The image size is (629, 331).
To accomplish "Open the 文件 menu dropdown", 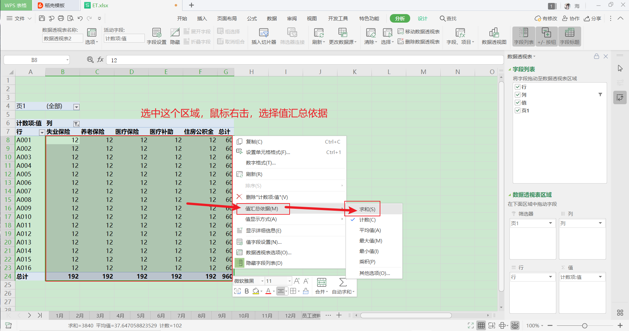I will (19, 18).
